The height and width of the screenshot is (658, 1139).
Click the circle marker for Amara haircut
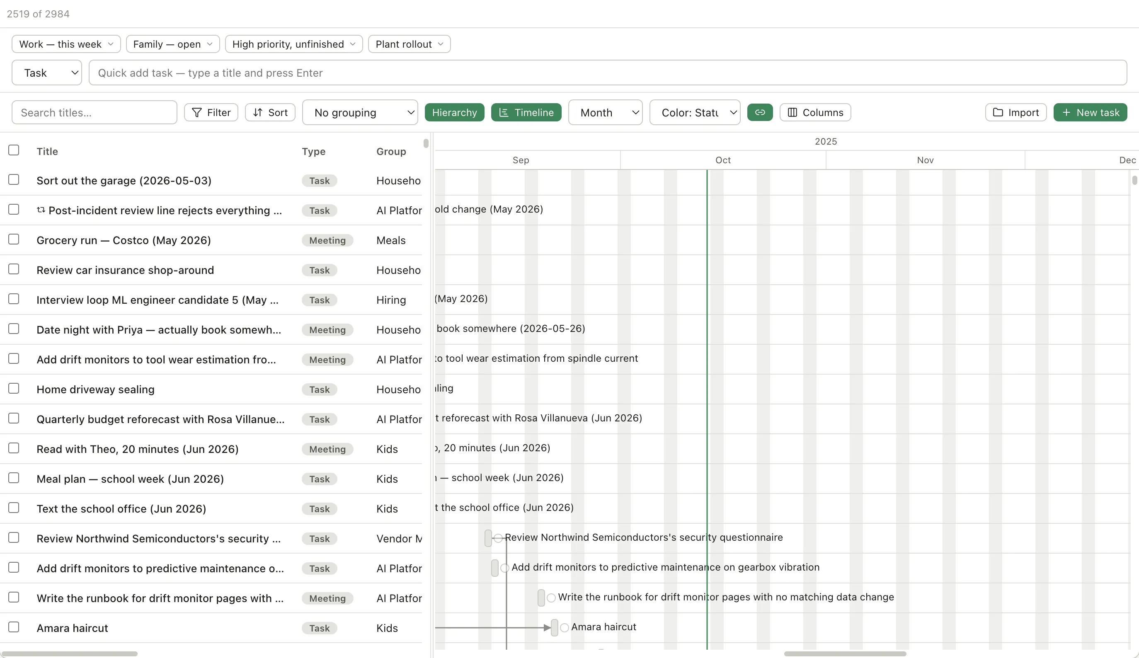(564, 627)
